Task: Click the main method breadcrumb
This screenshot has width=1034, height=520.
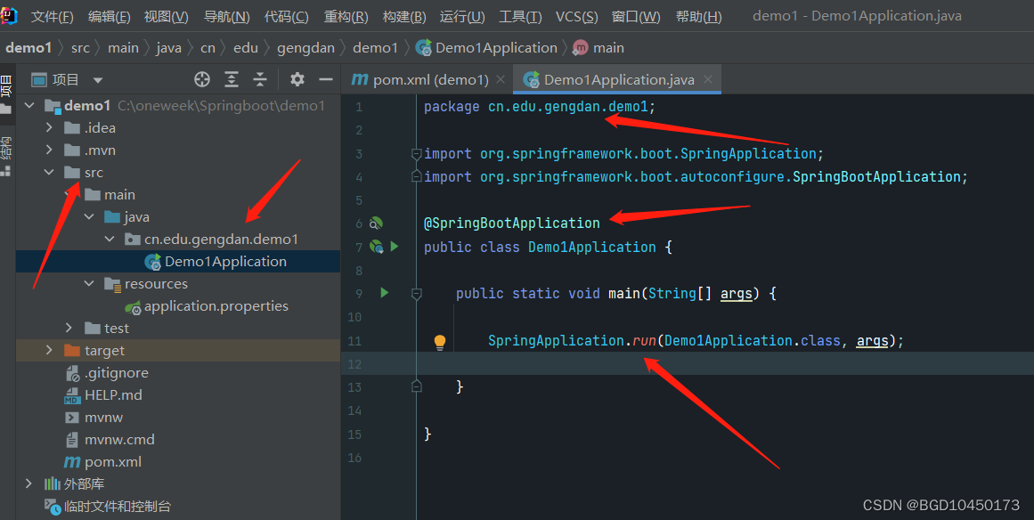Action: click(598, 48)
